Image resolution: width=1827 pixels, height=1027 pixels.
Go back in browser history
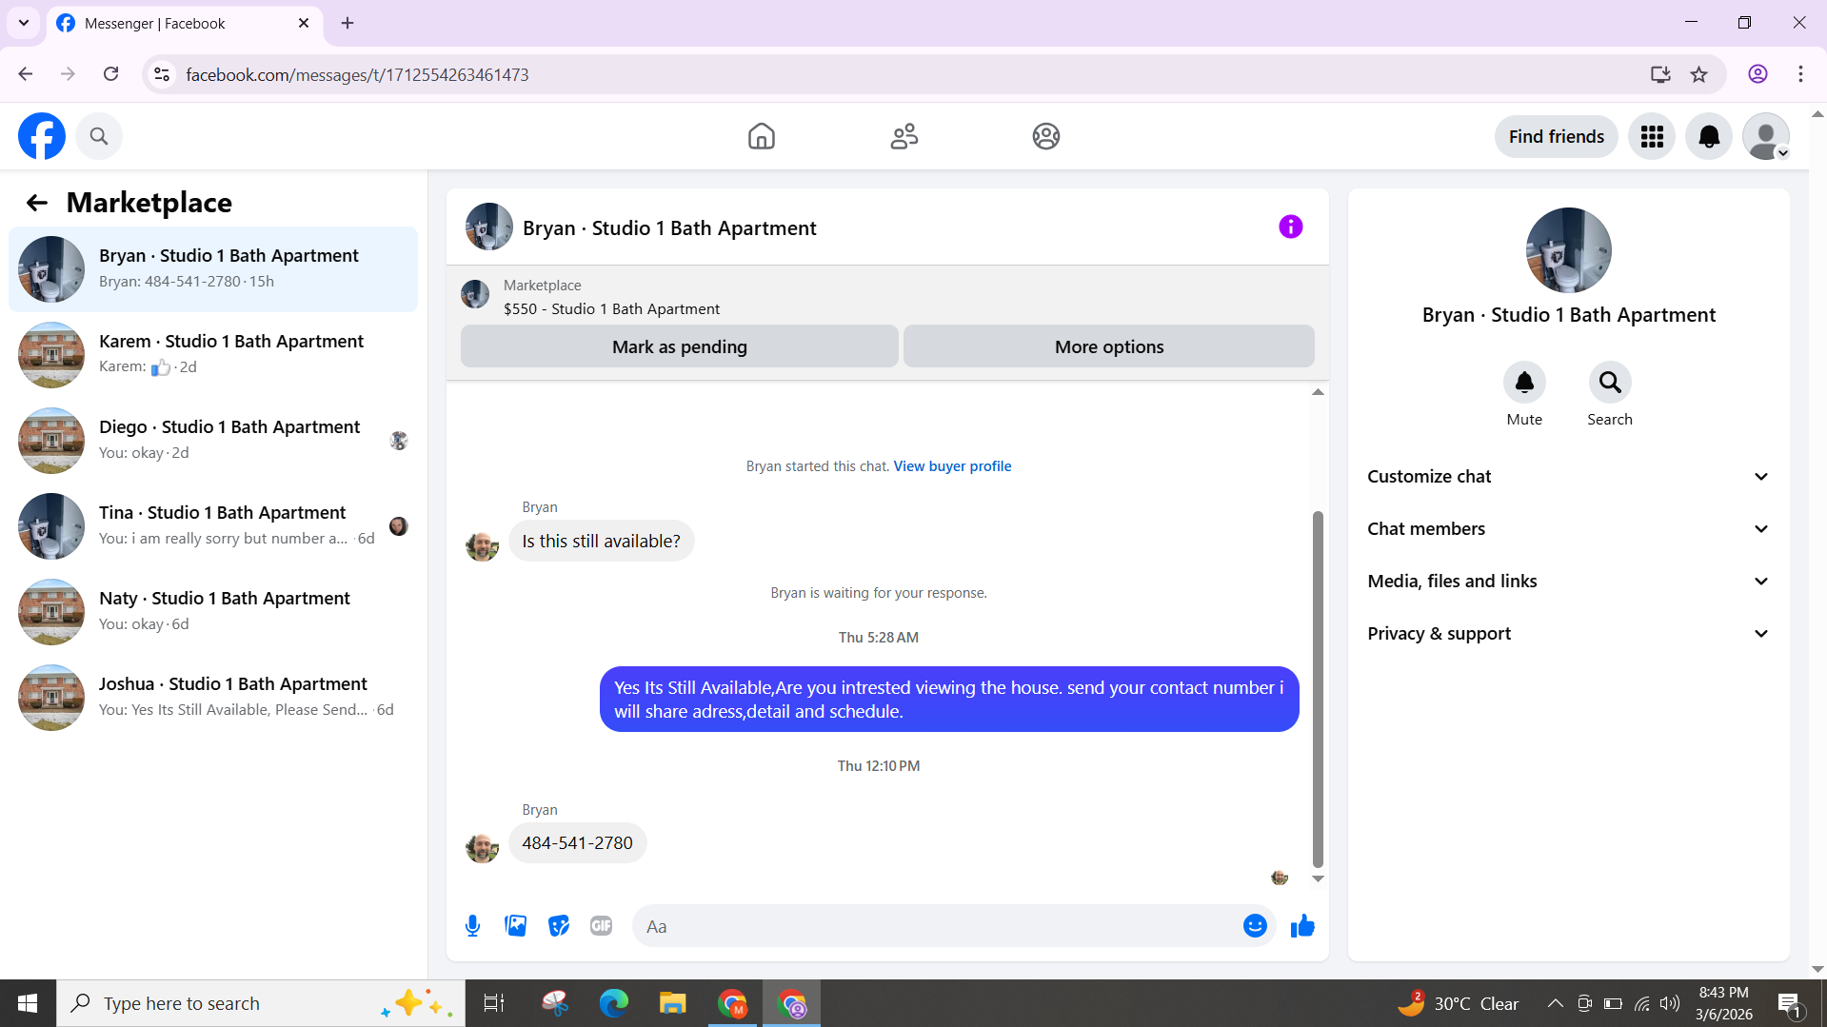tap(26, 74)
